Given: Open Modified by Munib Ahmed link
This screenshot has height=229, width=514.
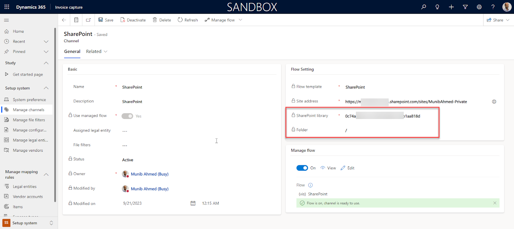Looking at the screenshot, I should pyautogui.click(x=150, y=189).
